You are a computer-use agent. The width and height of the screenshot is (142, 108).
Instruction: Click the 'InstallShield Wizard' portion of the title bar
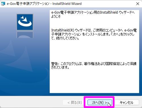click(x=67, y=4)
